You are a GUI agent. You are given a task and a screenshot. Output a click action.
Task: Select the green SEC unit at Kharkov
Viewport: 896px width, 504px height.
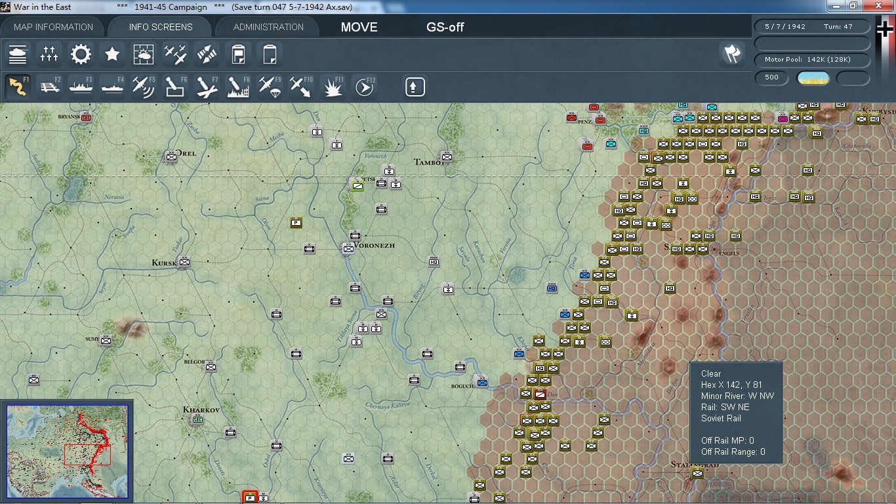197,419
